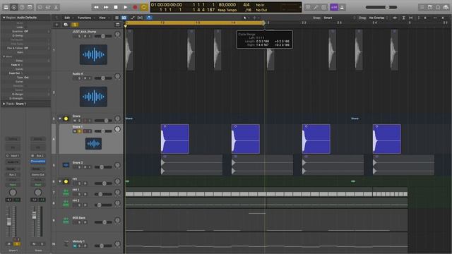
Task: Adjust the Snare 2 track volume slider
Action: (x=103, y=167)
